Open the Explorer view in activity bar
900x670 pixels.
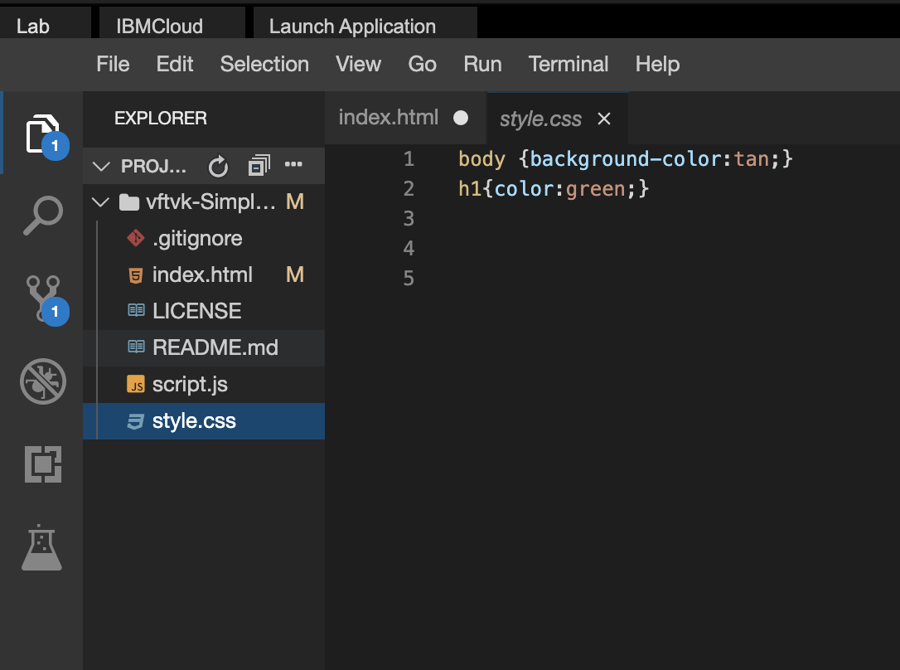click(43, 134)
